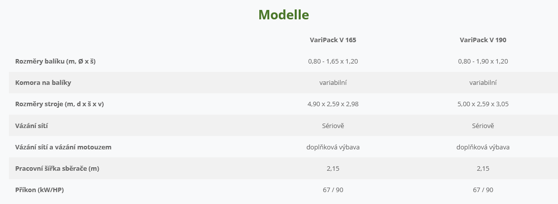Click the Rozměry balíku row label
This screenshot has width=558, height=204.
[x=55, y=61]
